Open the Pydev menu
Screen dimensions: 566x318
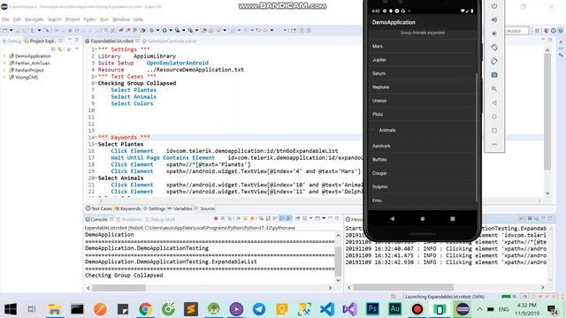tap(89, 19)
